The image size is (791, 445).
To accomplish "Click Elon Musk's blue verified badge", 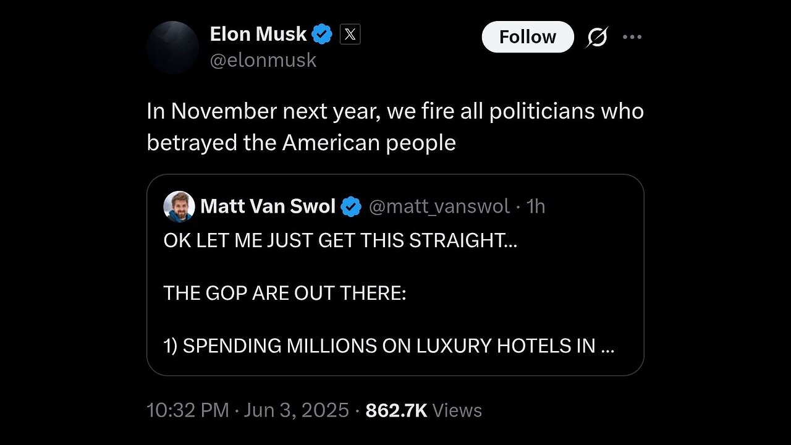I will pos(322,35).
